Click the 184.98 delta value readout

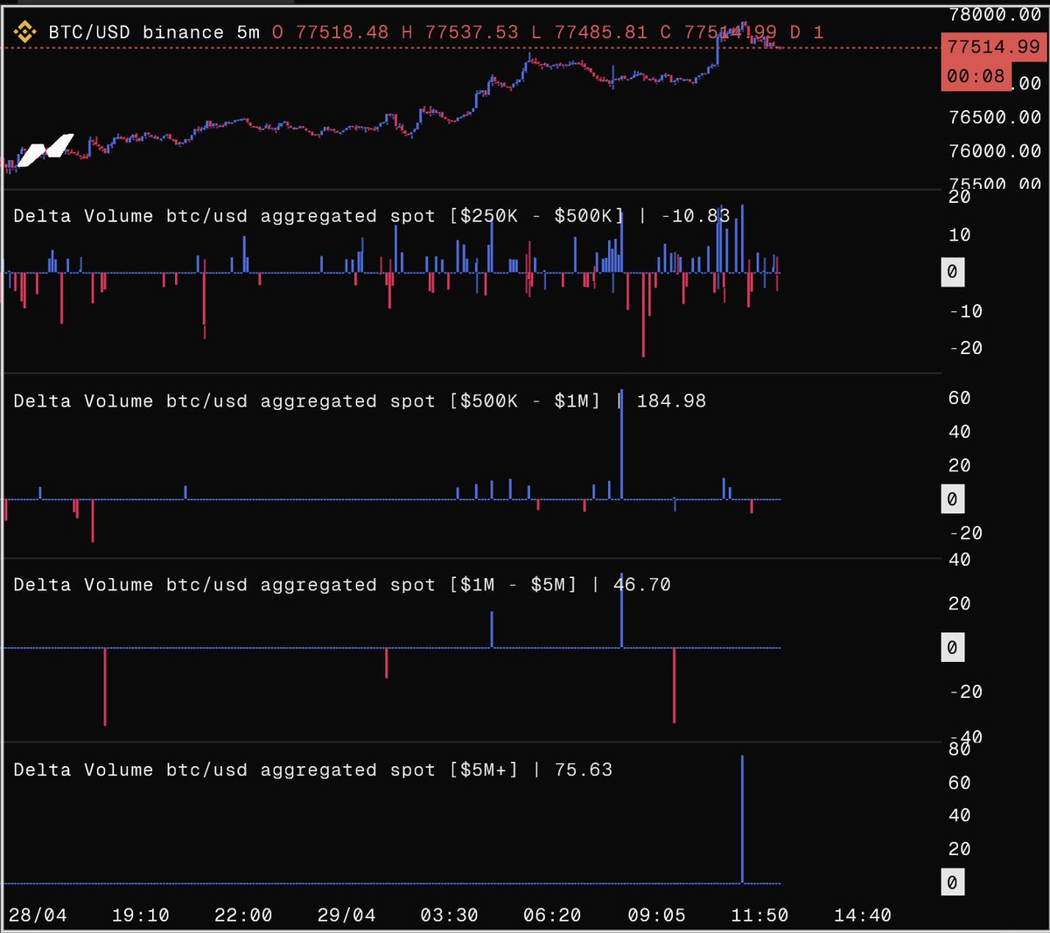click(x=671, y=401)
